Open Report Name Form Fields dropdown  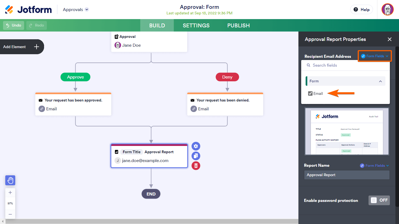[374, 166]
